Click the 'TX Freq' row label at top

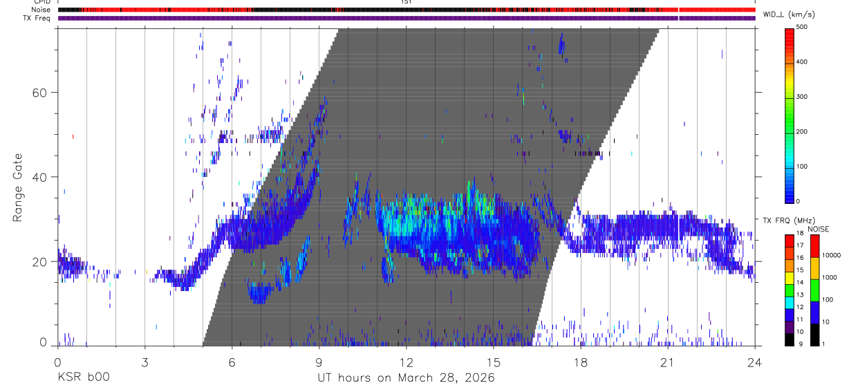[37, 18]
